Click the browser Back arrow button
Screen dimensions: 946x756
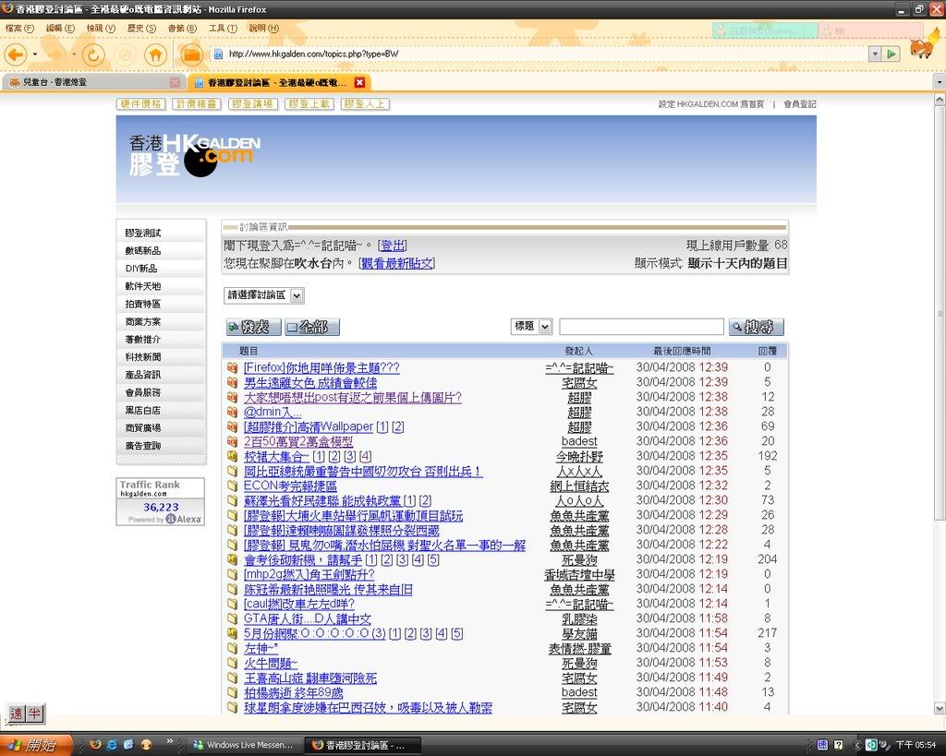coord(15,54)
